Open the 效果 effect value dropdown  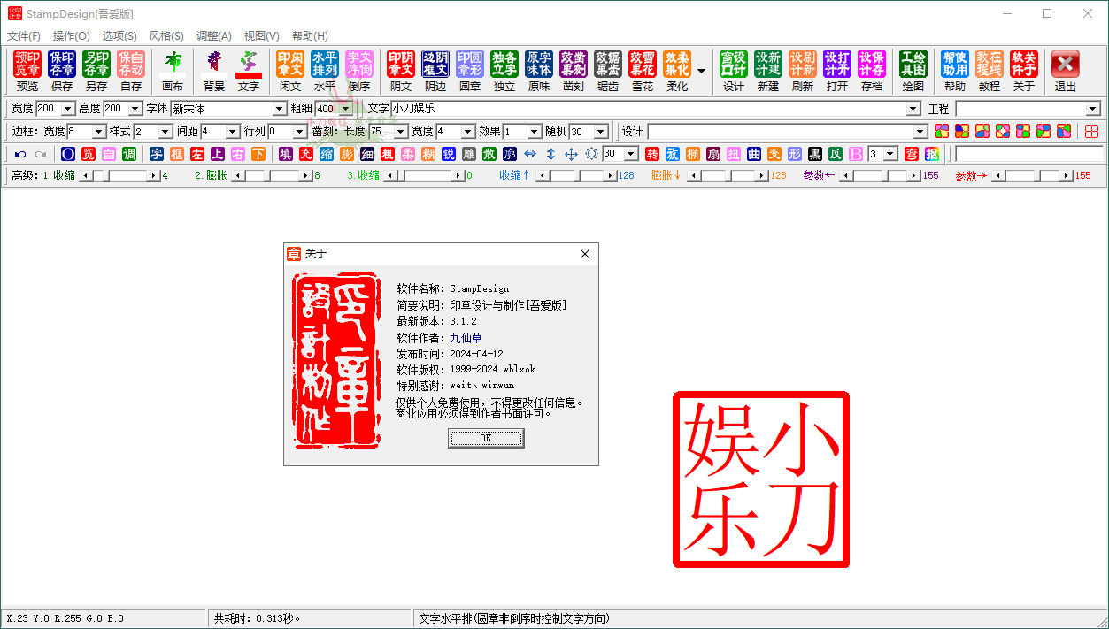click(535, 129)
